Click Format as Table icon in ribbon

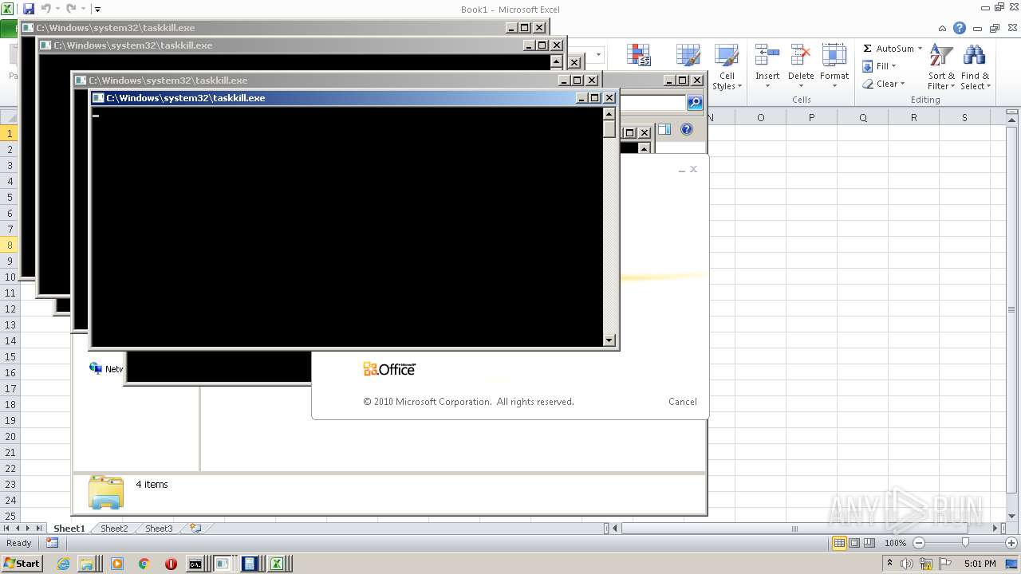pos(688,55)
